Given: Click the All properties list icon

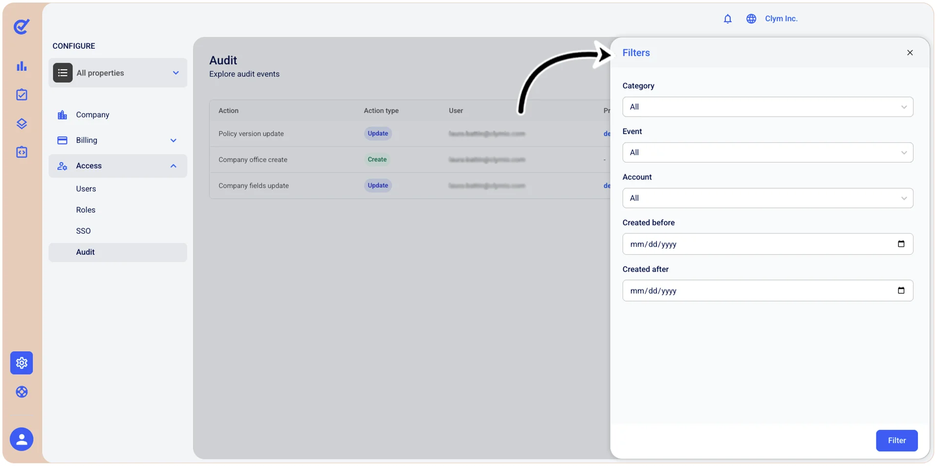Looking at the screenshot, I should click(x=63, y=73).
